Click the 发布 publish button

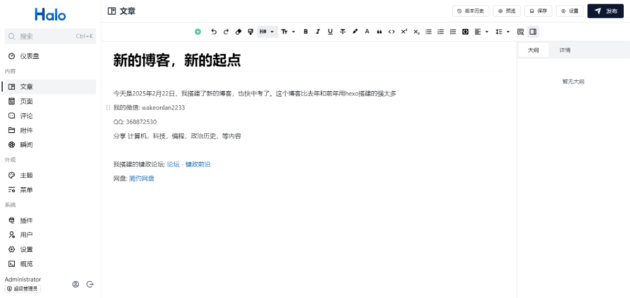tap(605, 11)
